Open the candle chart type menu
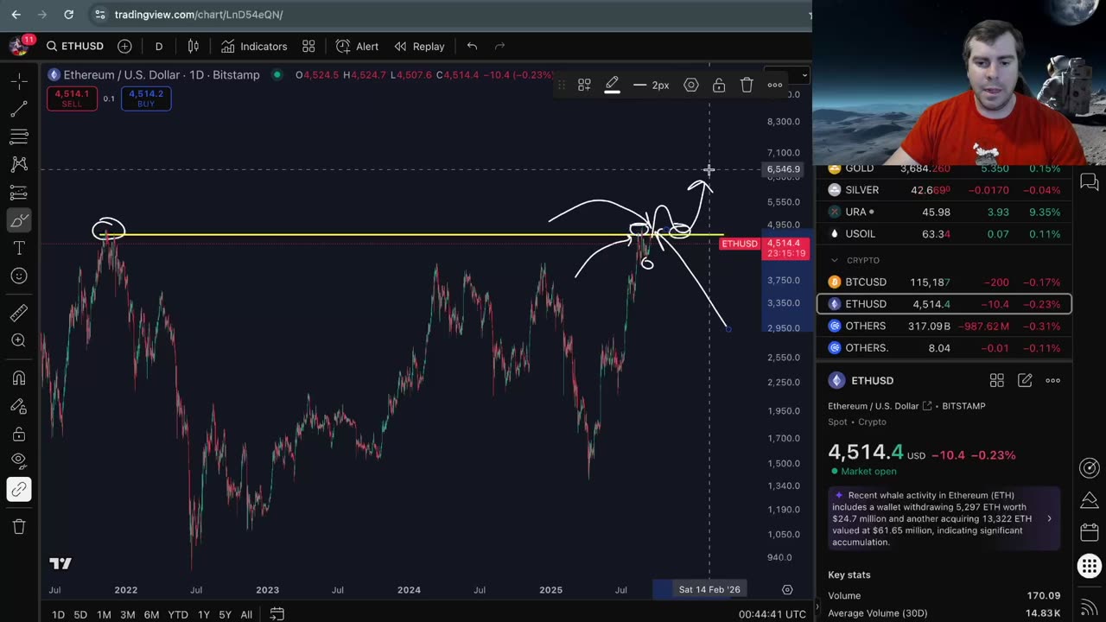 pyautogui.click(x=194, y=46)
